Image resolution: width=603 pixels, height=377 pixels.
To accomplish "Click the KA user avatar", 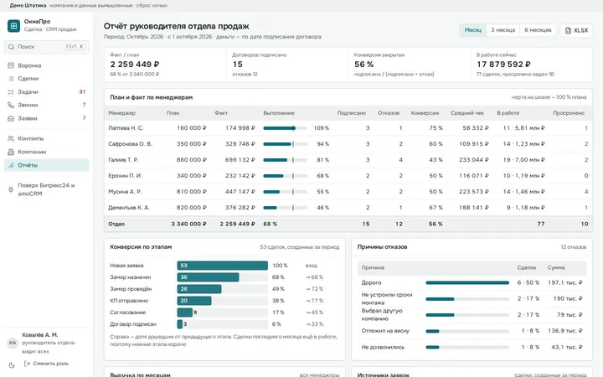I will tap(13, 343).
